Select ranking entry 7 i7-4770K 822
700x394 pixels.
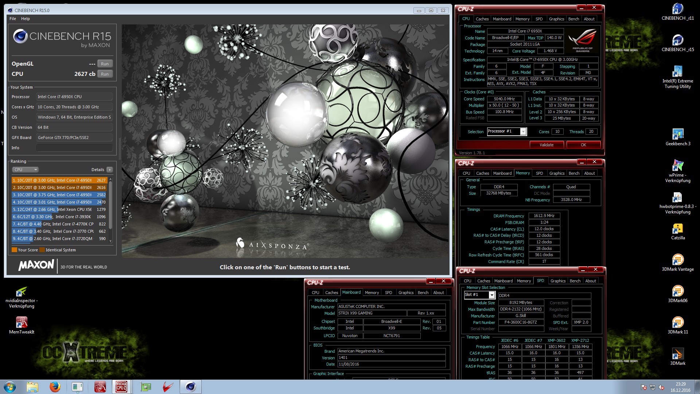[x=59, y=224]
